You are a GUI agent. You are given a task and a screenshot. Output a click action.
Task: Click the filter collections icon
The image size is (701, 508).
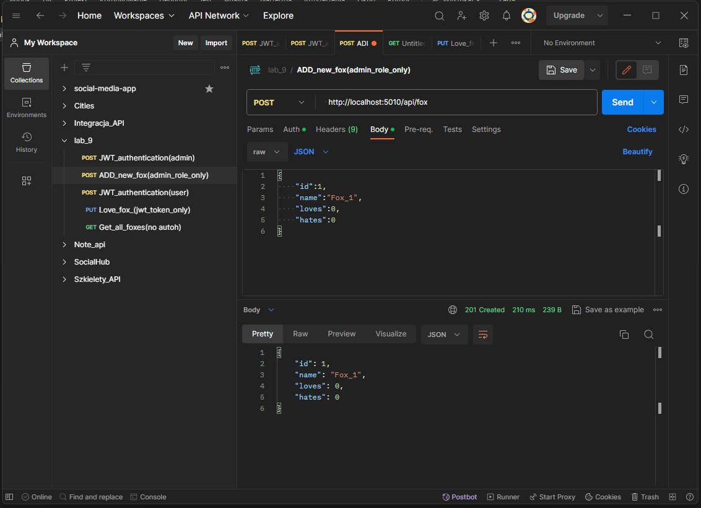(x=86, y=68)
